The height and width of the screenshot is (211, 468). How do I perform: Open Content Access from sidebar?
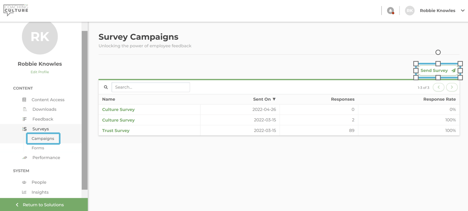click(48, 100)
